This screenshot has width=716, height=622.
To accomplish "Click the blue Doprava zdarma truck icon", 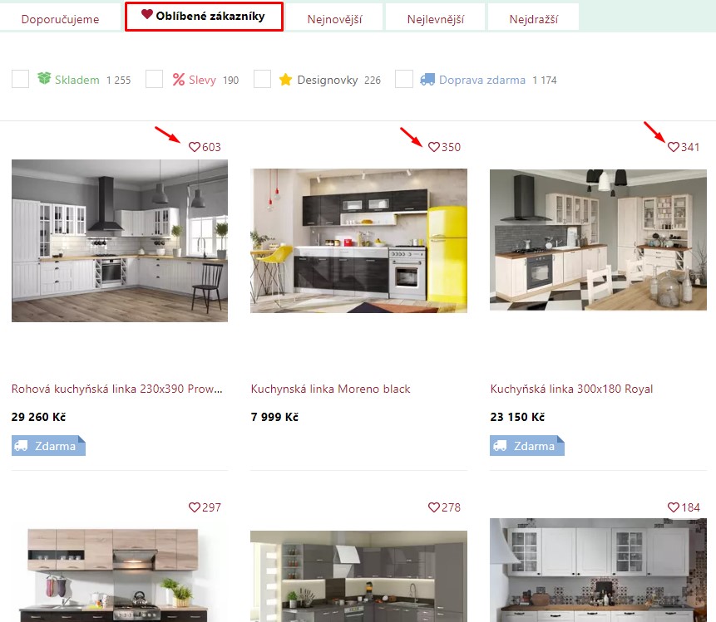I will [x=427, y=80].
